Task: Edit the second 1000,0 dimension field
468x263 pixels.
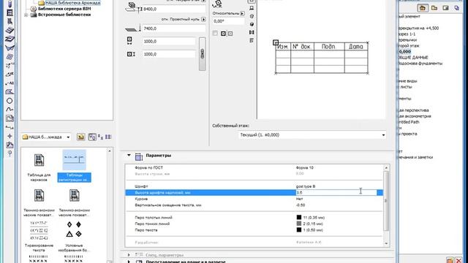Action: click(169, 54)
